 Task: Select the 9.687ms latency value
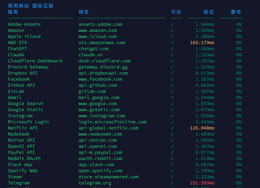(205, 165)
